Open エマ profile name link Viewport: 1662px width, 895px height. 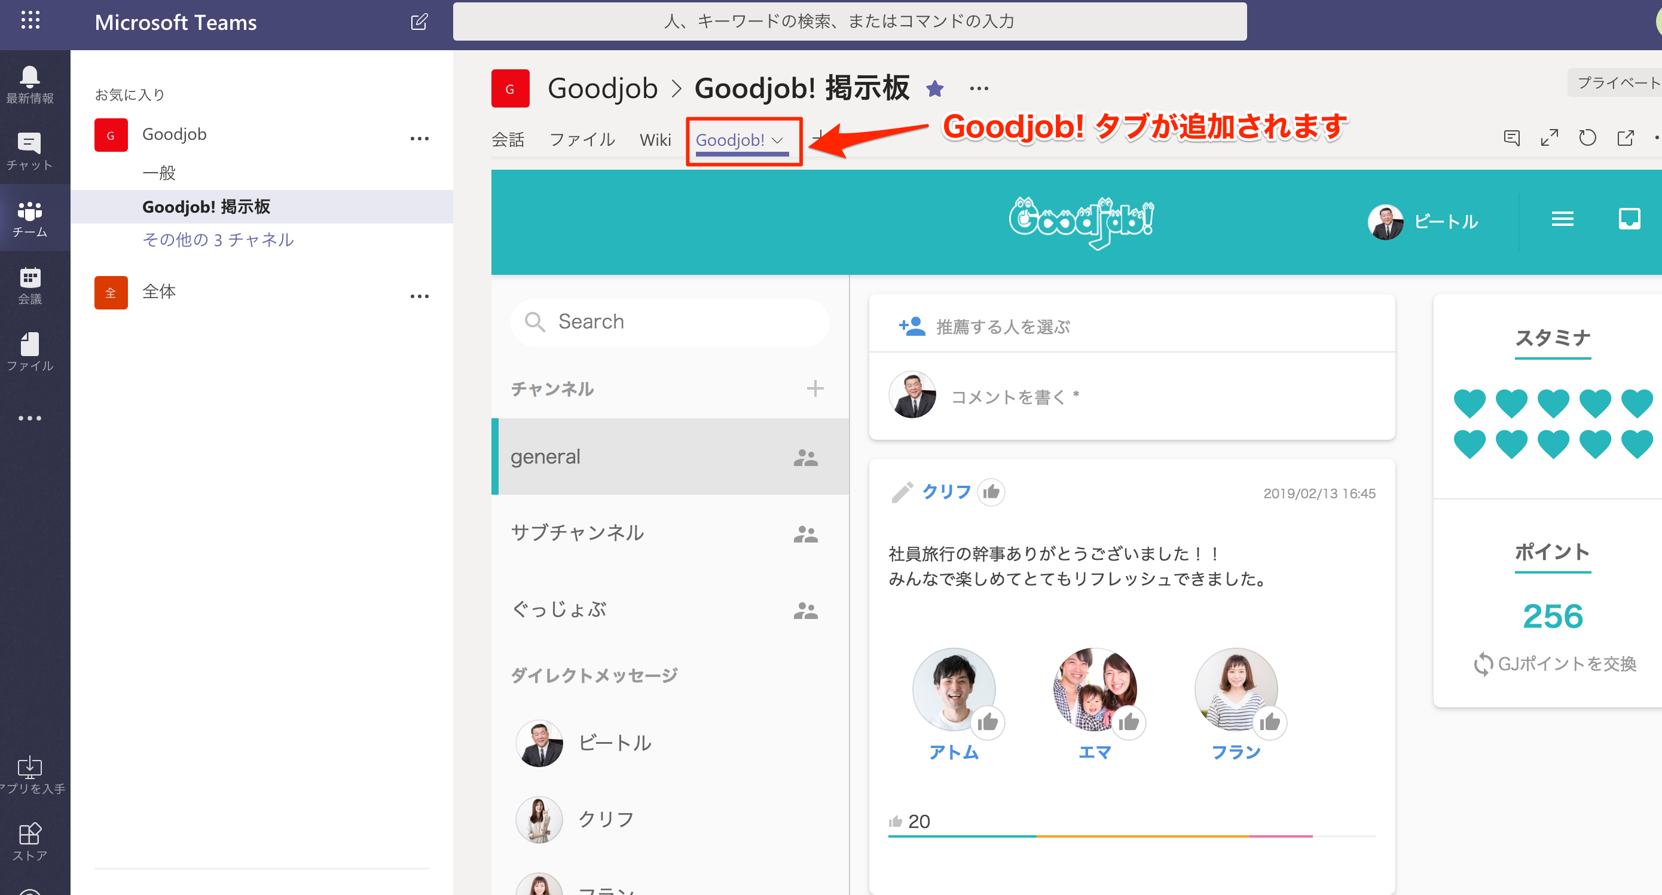click(1095, 752)
